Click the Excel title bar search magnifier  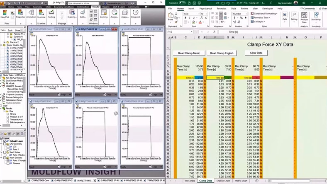click(x=271, y=3)
